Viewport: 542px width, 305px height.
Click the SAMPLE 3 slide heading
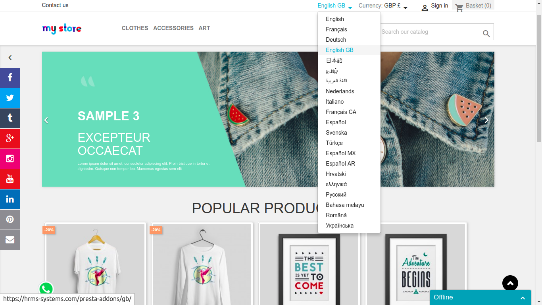[x=109, y=116]
